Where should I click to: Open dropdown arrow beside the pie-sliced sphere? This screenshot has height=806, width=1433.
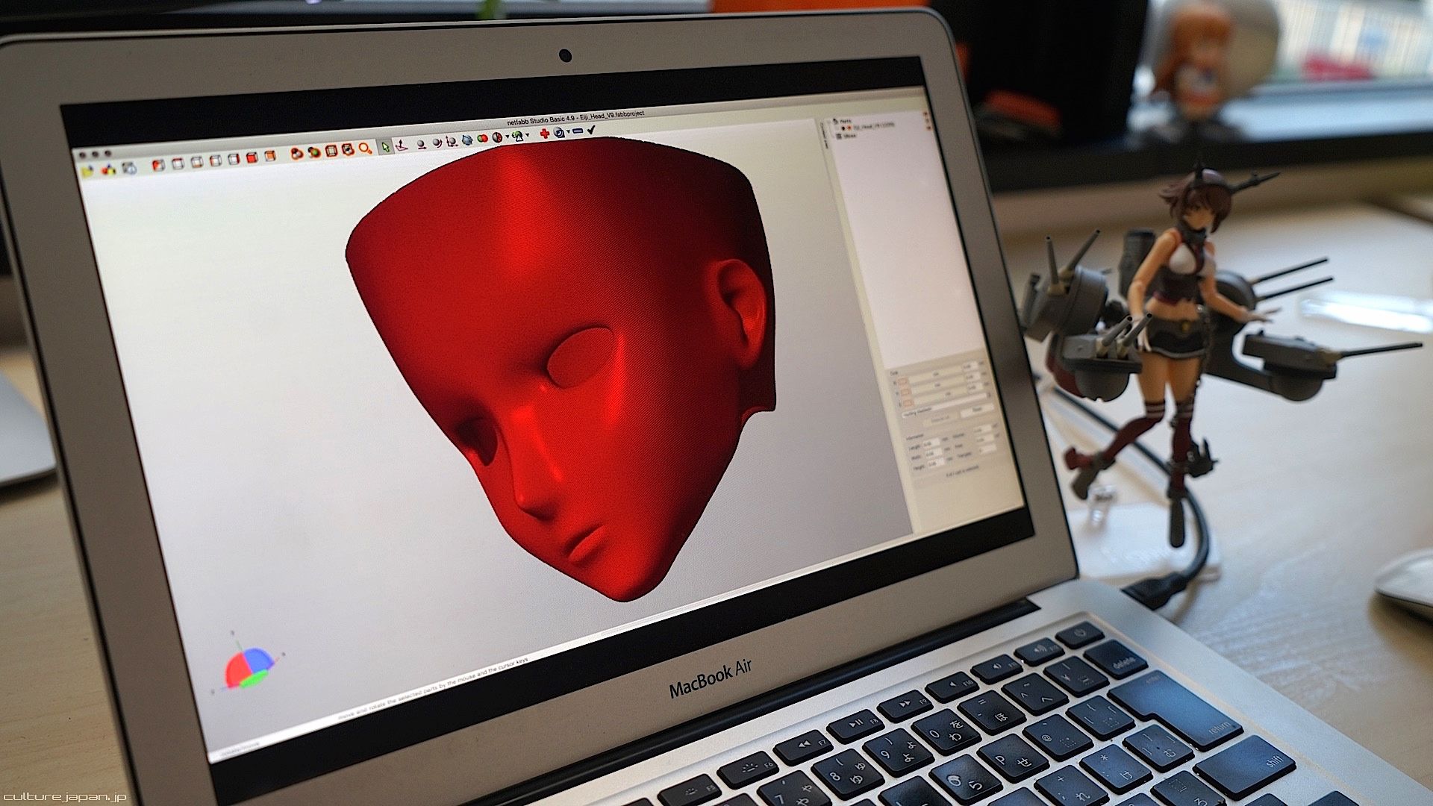tap(508, 137)
